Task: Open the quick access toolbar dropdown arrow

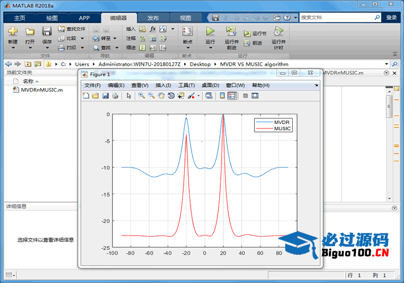Action: tap(296, 18)
